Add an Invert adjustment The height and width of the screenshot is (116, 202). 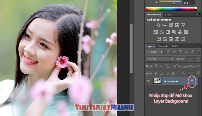click(x=159, y=39)
